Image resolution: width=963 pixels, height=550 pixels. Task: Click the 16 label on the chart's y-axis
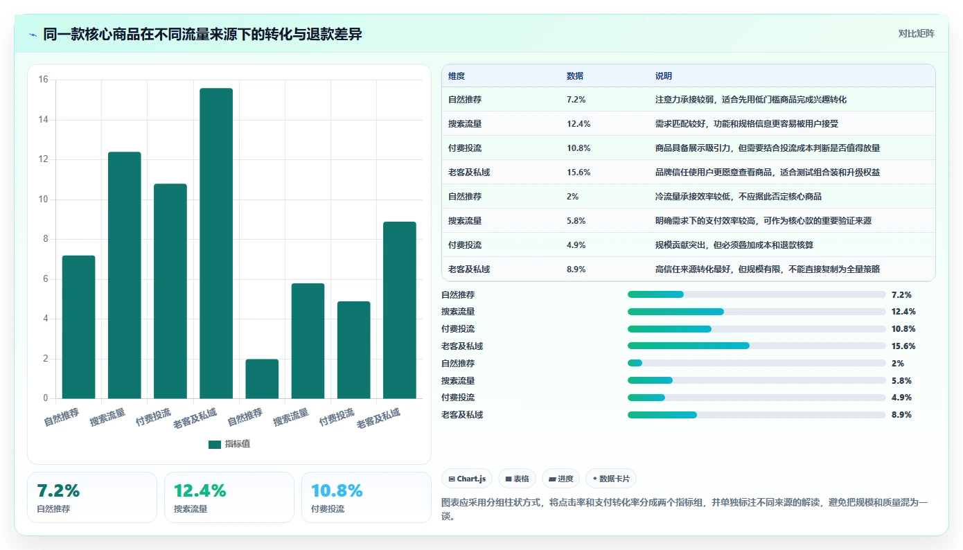pos(44,80)
